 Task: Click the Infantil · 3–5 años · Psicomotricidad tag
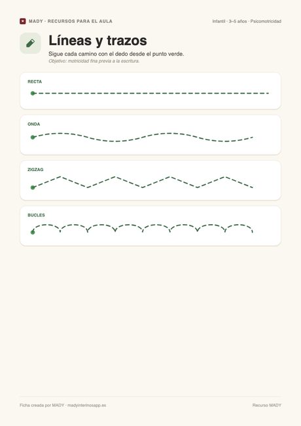click(x=247, y=21)
